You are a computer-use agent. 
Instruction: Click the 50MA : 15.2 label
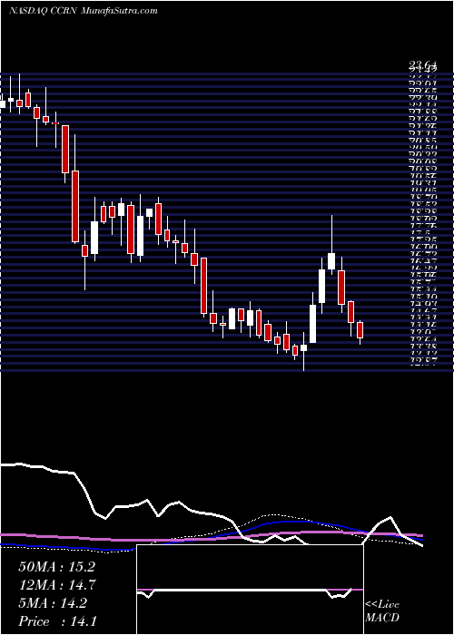[56, 567]
